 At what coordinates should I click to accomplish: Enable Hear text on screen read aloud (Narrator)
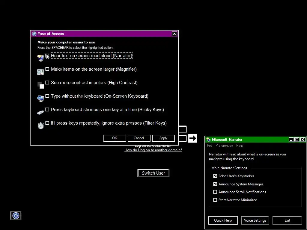tap(47, 56)
